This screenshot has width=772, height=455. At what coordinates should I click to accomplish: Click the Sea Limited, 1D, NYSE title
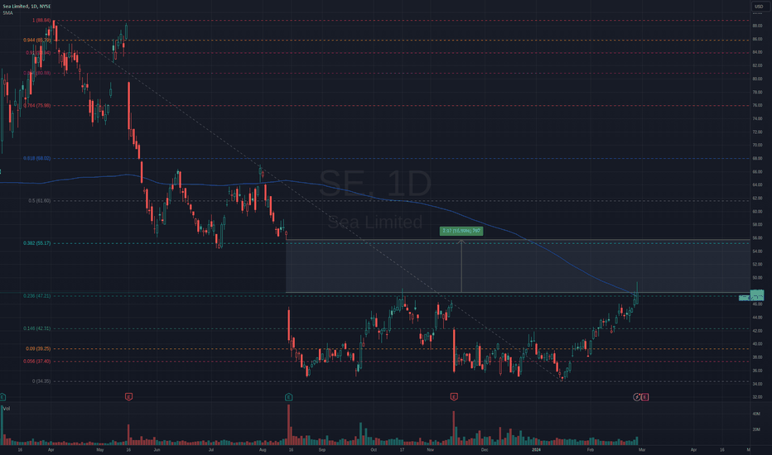(x=27, y=7)
